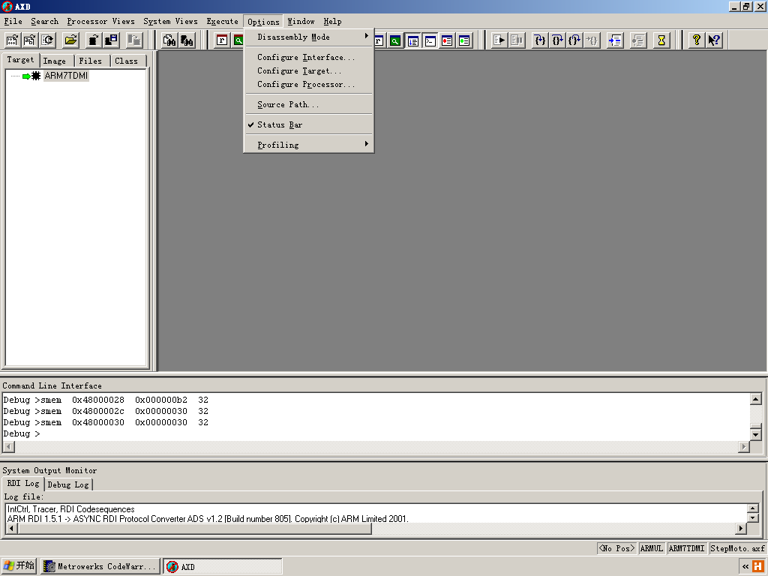Click the Stop execution icon
This screenshot has width=768, height=576.
coord(517,40)
